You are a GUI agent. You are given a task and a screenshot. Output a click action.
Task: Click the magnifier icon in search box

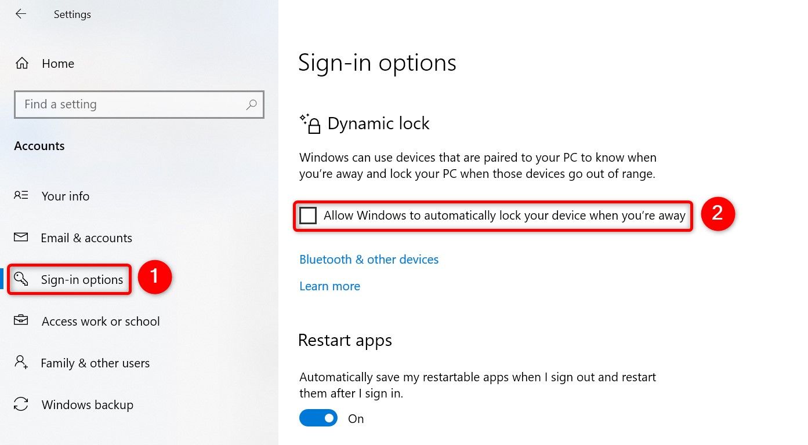(x=251, y=104)
